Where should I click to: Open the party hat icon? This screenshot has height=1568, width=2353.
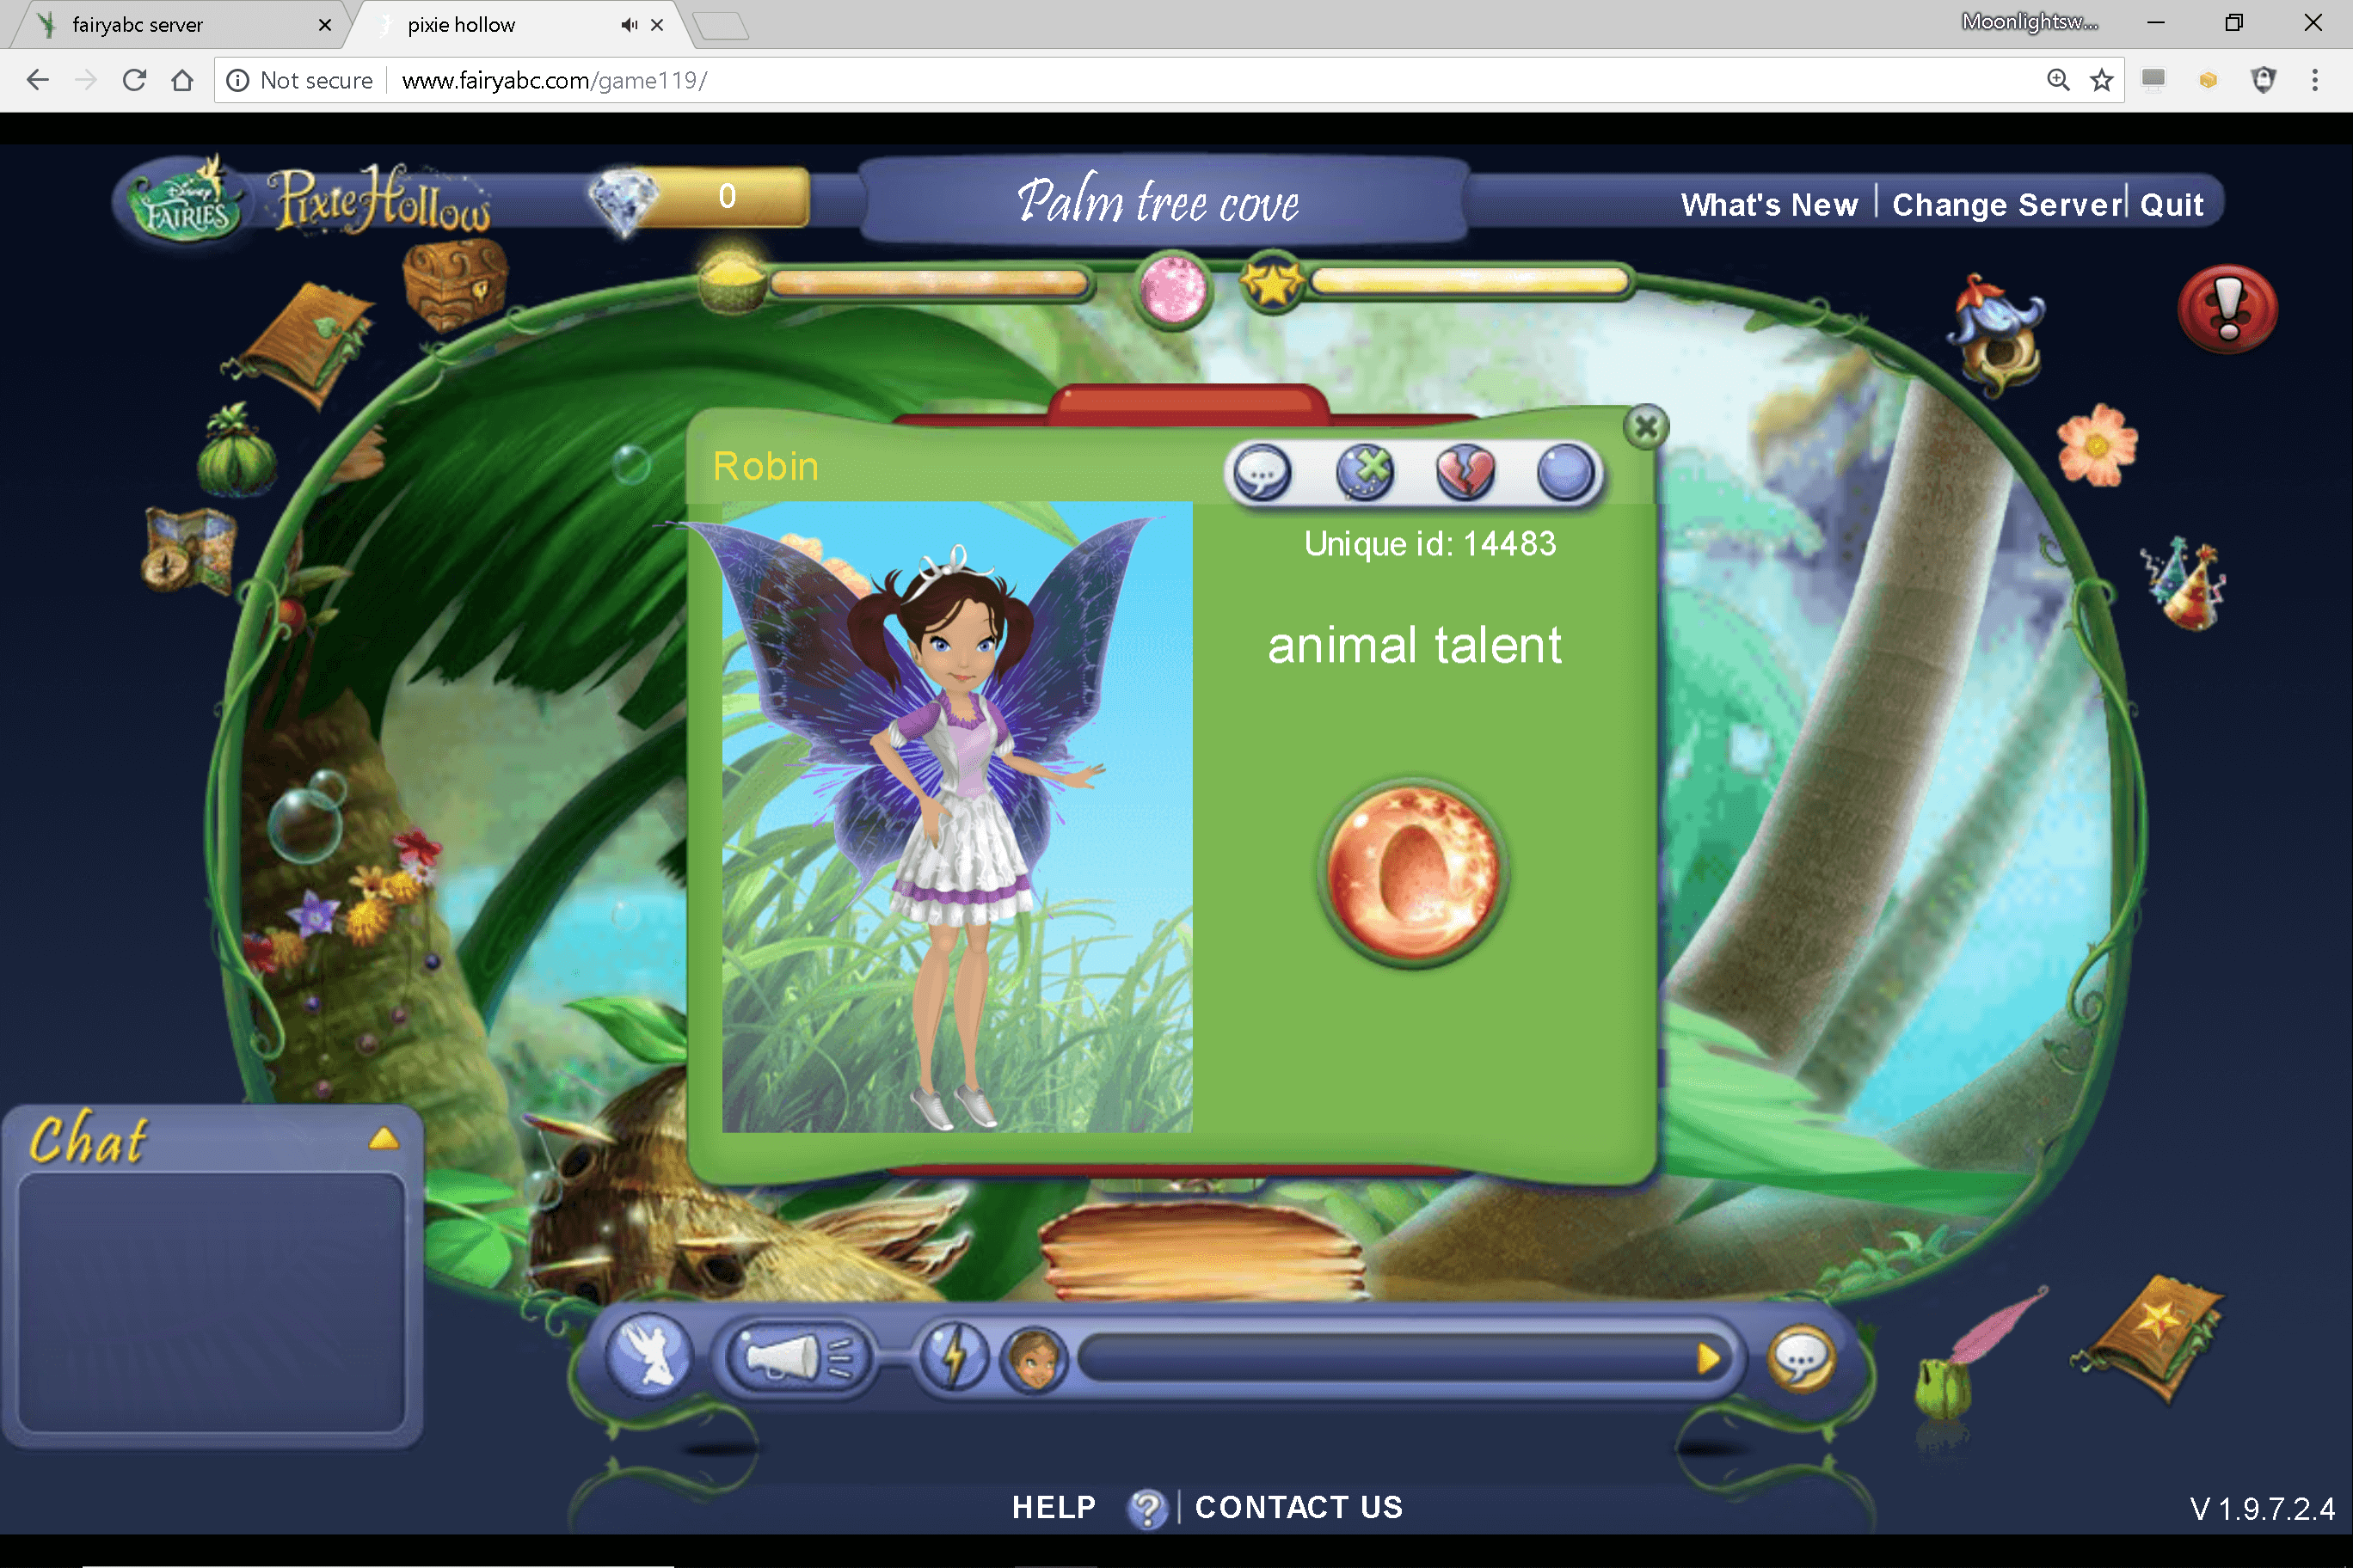click(x=2187, y=584)
